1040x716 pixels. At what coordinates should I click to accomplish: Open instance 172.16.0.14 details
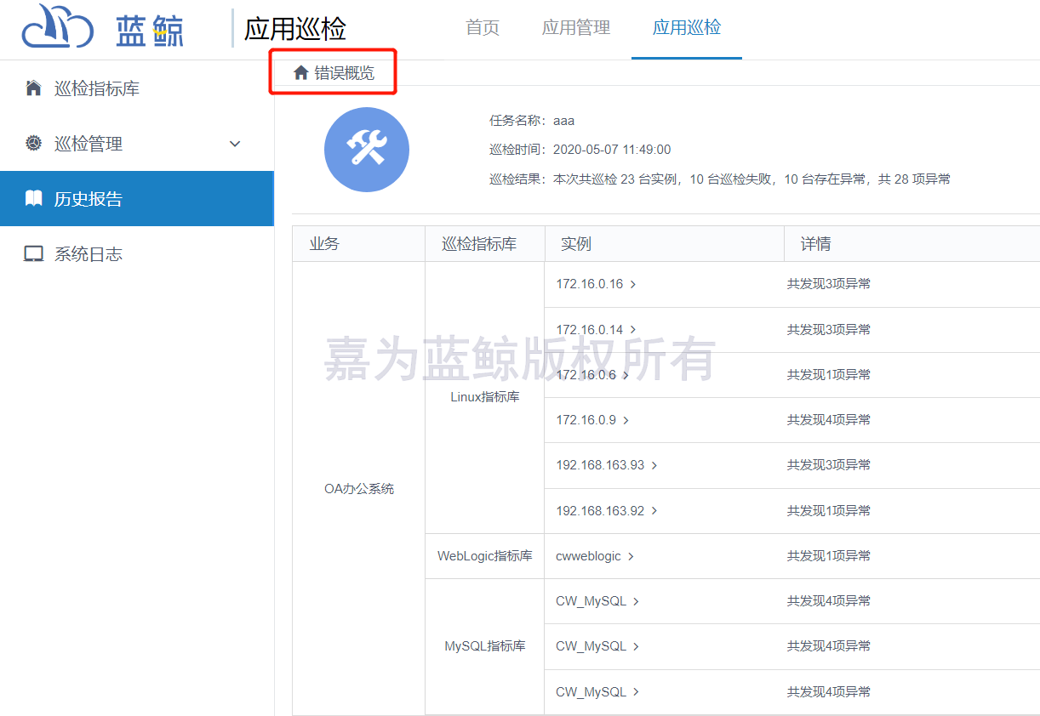pos(589,330)
